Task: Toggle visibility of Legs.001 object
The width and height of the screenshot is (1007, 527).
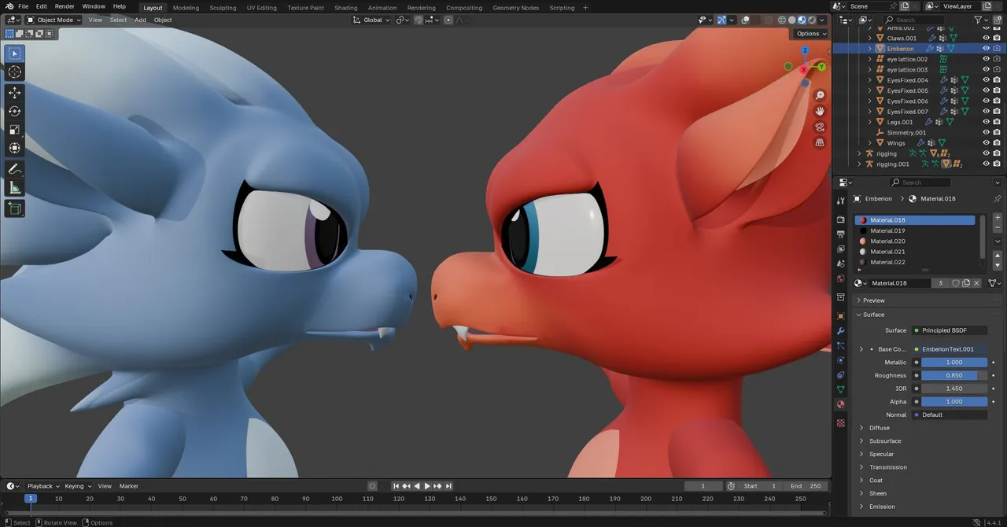Action: tap(986, 122)
